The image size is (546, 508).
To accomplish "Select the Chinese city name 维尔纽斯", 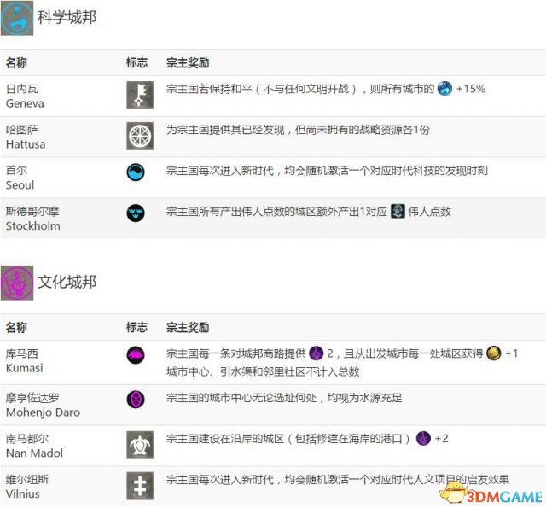I will 27,480.
